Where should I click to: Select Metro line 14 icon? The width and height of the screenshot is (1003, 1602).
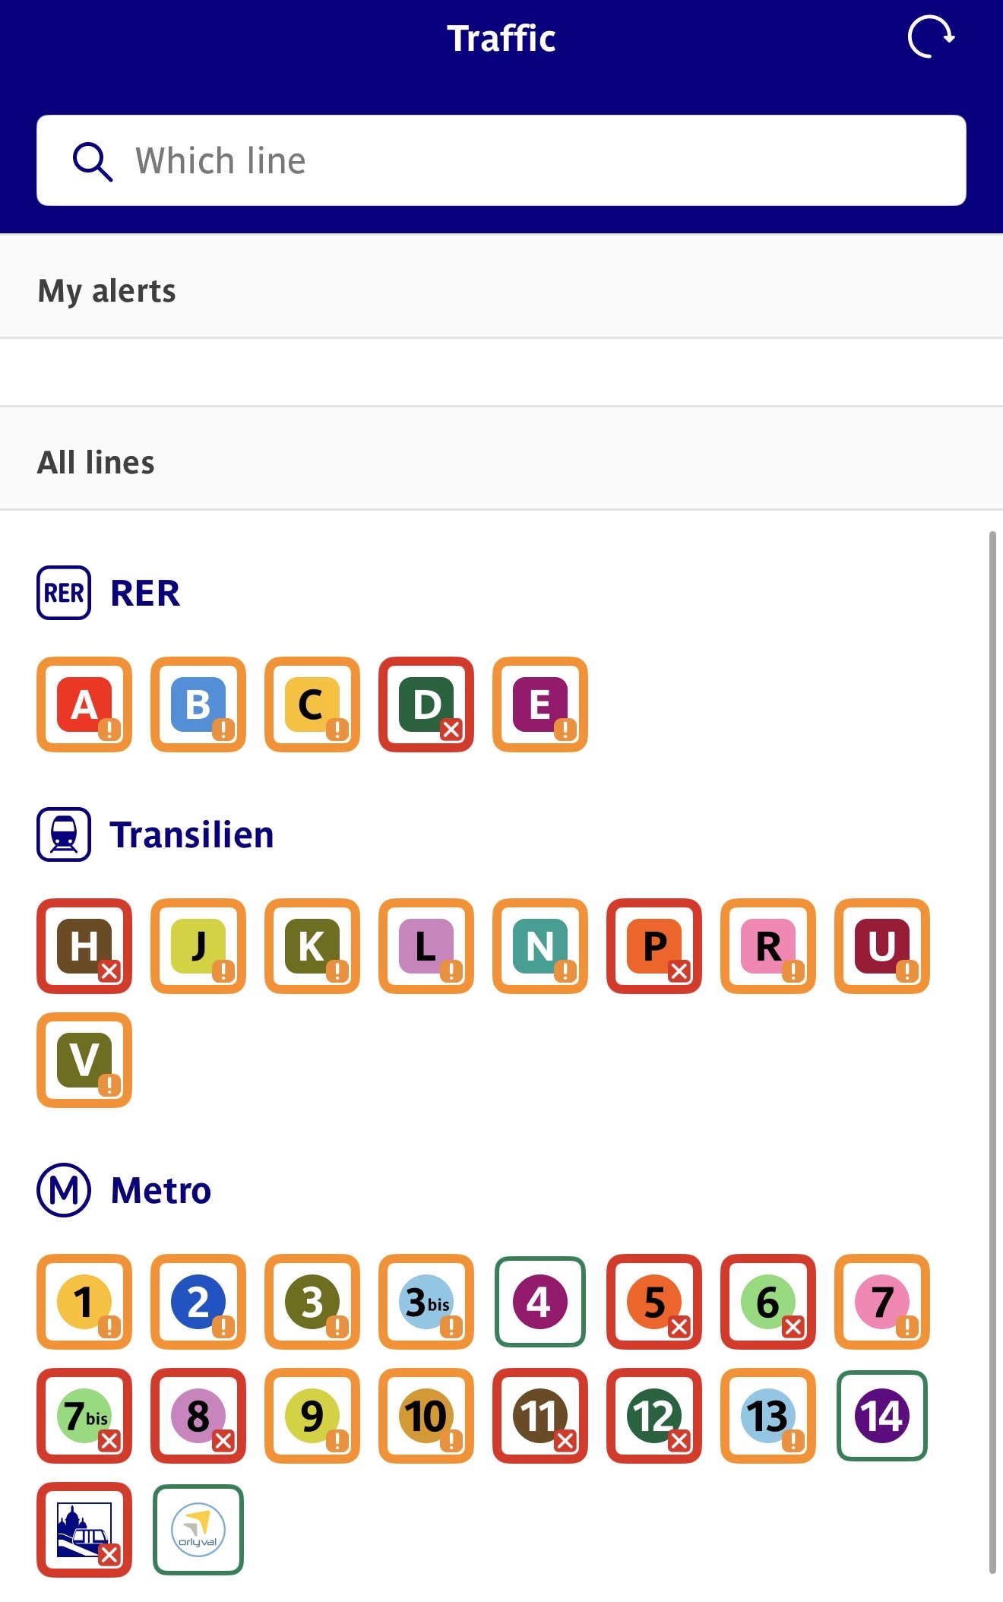pos(882,1416)
